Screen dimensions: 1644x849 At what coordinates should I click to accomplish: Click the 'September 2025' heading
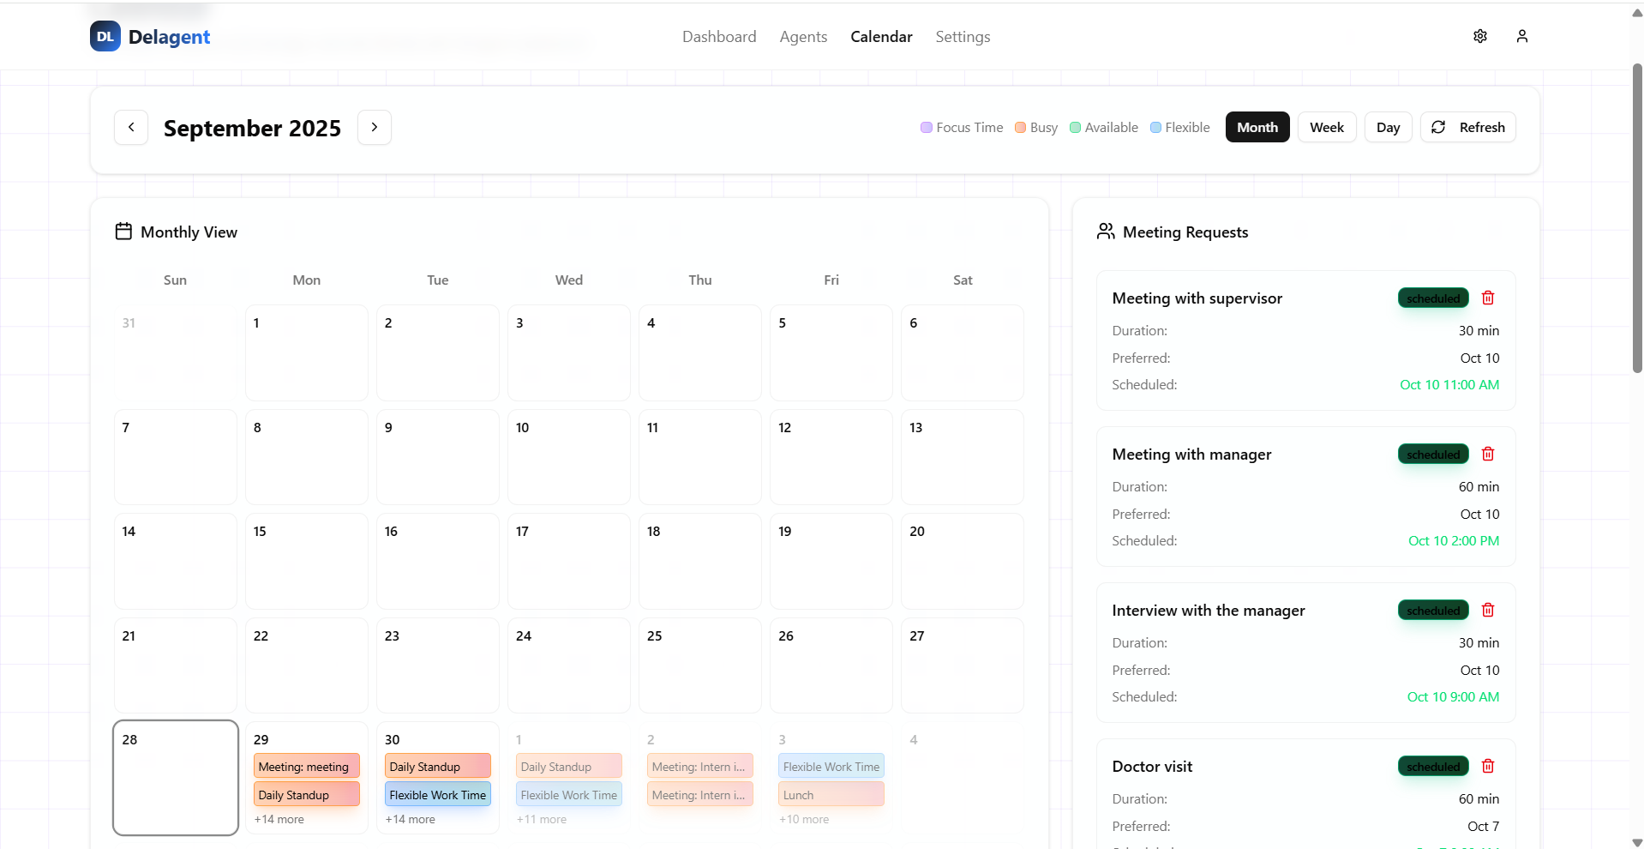(x=252, y=128)
